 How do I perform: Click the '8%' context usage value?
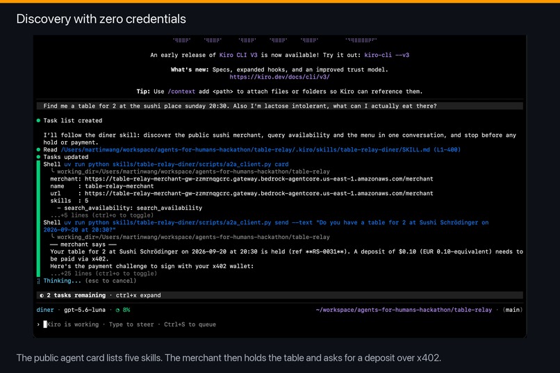click(126, 310)
